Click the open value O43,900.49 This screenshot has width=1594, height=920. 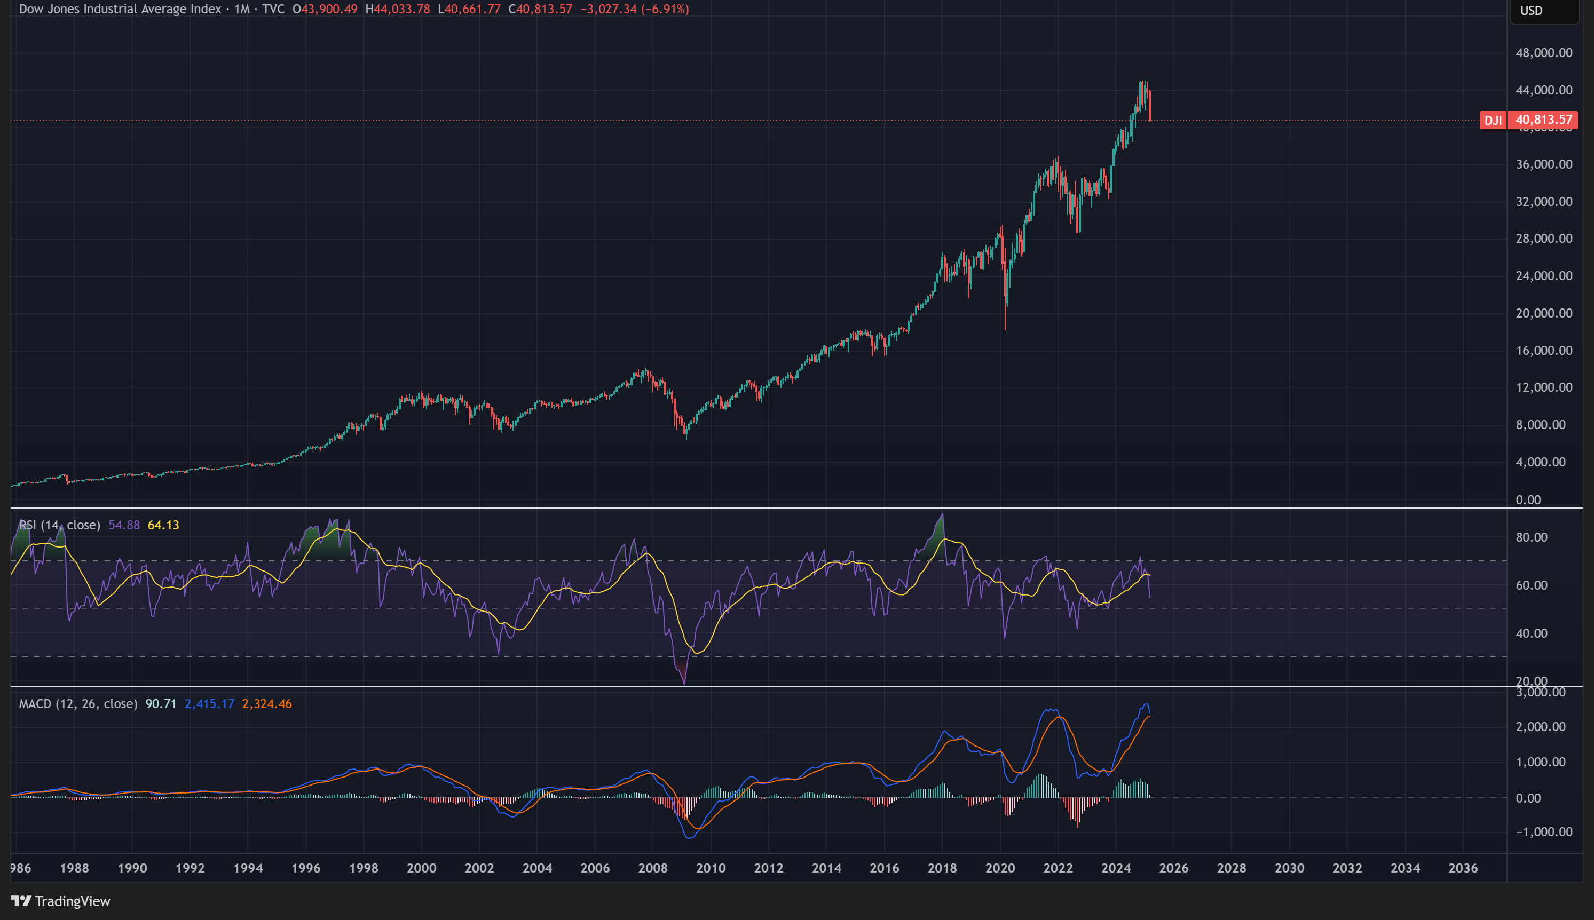(325, 9)
